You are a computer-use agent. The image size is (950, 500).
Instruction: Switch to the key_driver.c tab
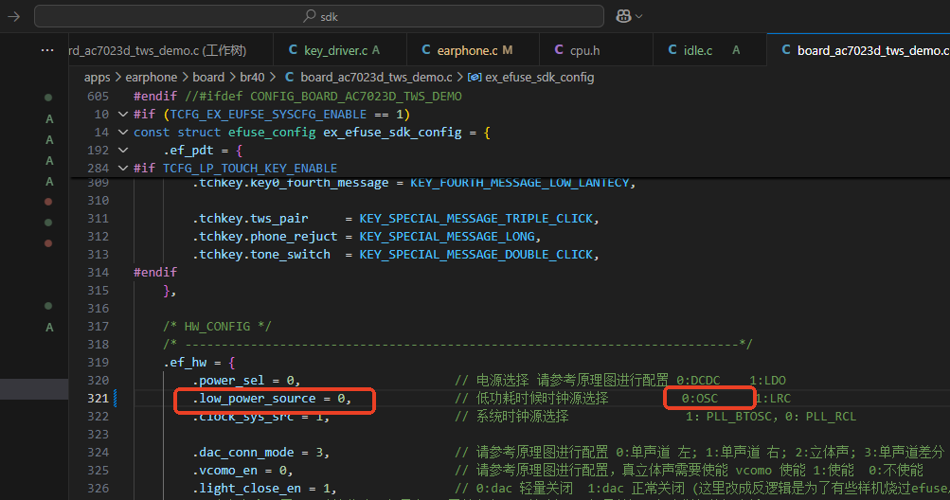pyautogui.click(x=339, y=50)
